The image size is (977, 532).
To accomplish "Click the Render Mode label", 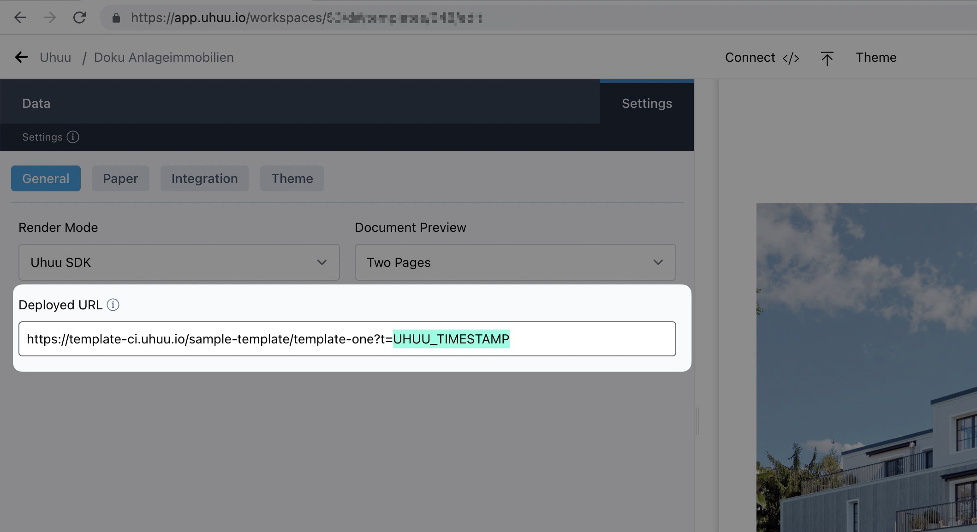I will 58,228.
